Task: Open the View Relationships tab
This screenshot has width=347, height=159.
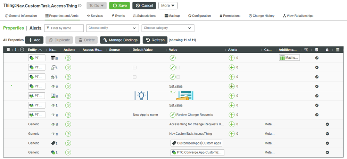Action: (x=298, y=16)
